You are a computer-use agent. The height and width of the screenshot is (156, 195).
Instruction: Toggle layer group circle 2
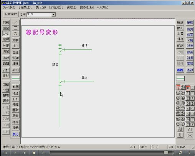(178, 98)
